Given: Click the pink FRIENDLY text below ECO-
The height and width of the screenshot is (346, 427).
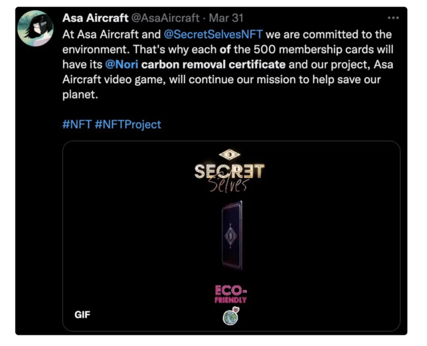Looking at the screenshot, I should click(x=231, y=300).
